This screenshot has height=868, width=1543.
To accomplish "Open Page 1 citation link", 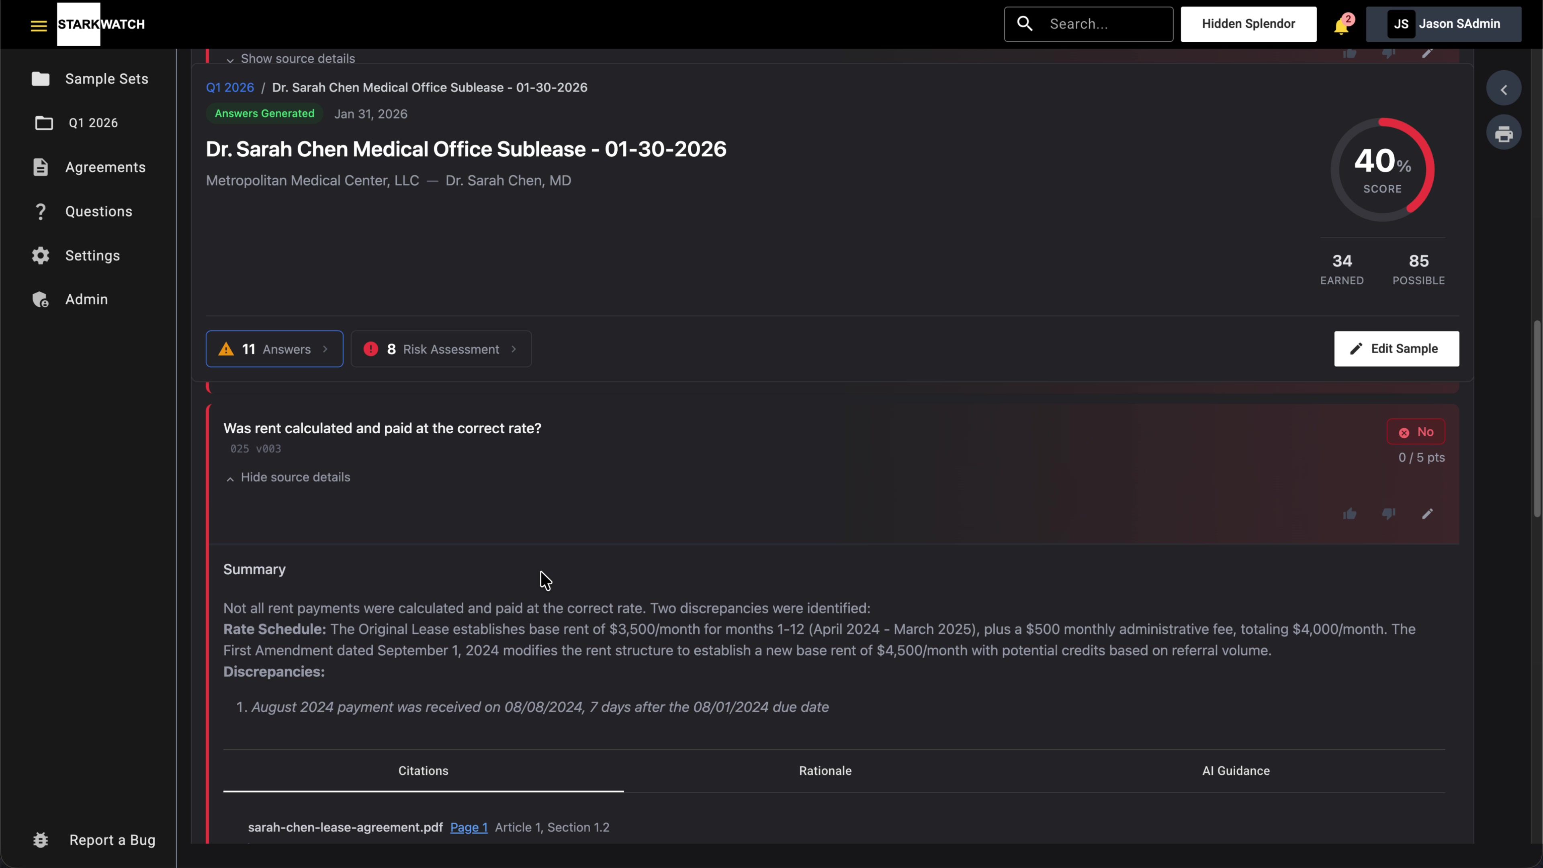I will click(x=469, y=827).
